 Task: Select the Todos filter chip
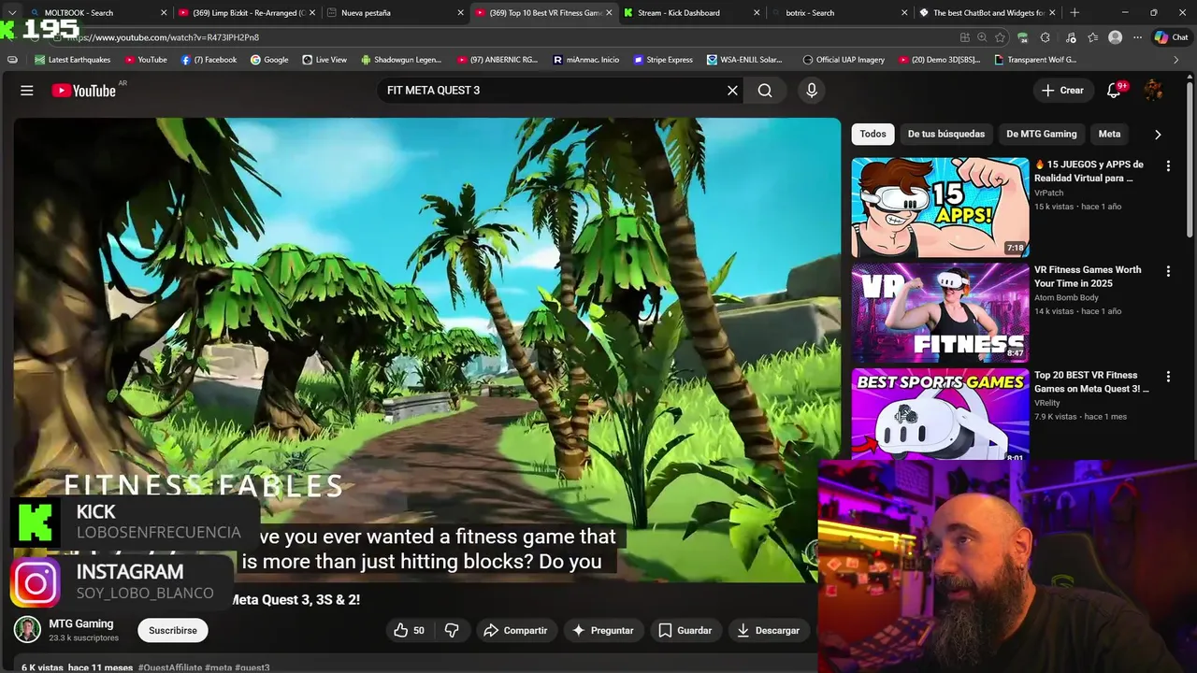click(873, 134)
